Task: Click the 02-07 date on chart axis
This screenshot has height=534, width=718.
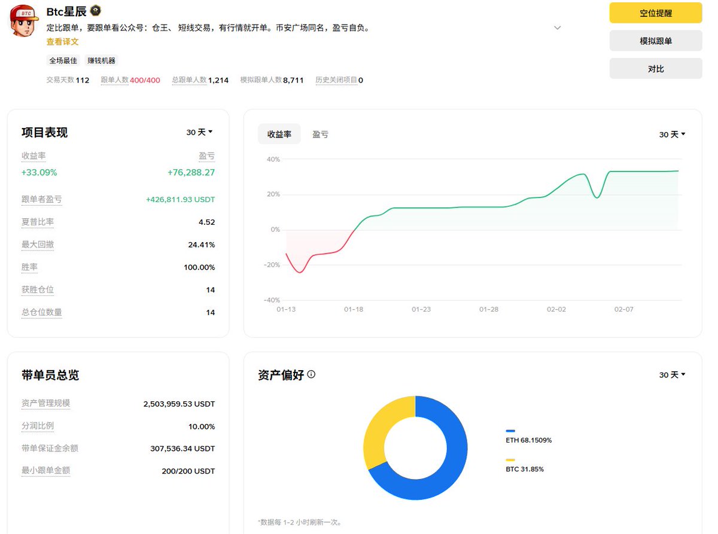Action: click(x=624, y=309)
